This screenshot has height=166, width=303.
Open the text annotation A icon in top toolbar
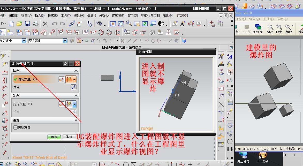(183, 24)
